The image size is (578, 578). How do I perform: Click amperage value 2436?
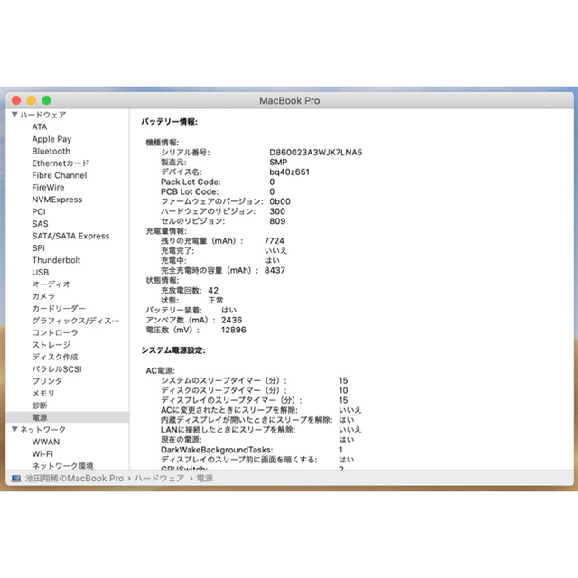click(231, 320)
